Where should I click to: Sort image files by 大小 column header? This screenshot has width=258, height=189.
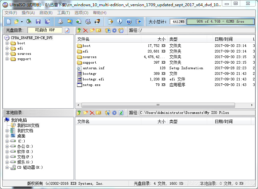[x=154, y=39]
